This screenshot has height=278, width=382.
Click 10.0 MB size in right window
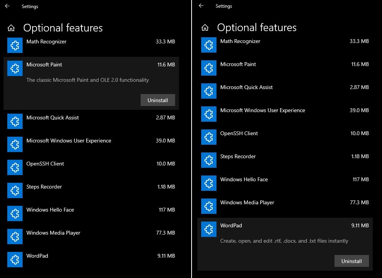[360, 133]
